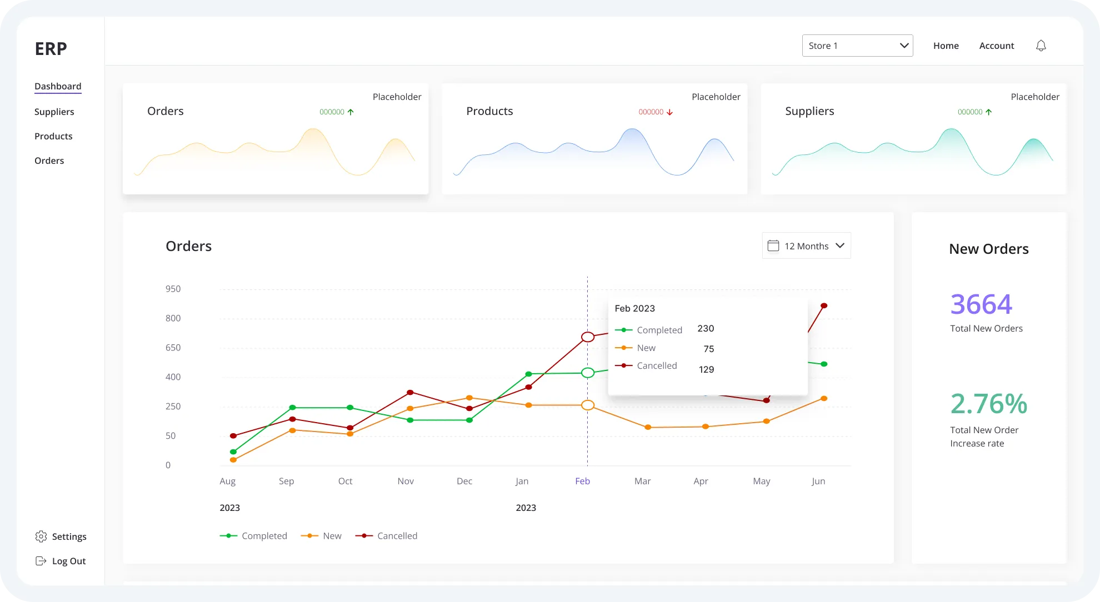Image resolution: width=1100 pixels, height=602 pixels.
Task: Click the Completed data point at Sep
Action: click(292, 408)
